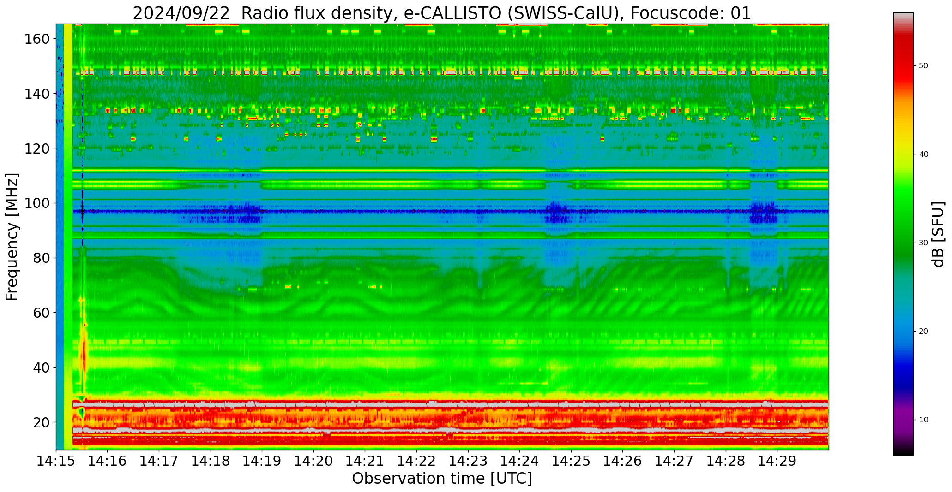Click the 14:20 time tick label
The image size is (952, 492).
[x=313, y=461]
